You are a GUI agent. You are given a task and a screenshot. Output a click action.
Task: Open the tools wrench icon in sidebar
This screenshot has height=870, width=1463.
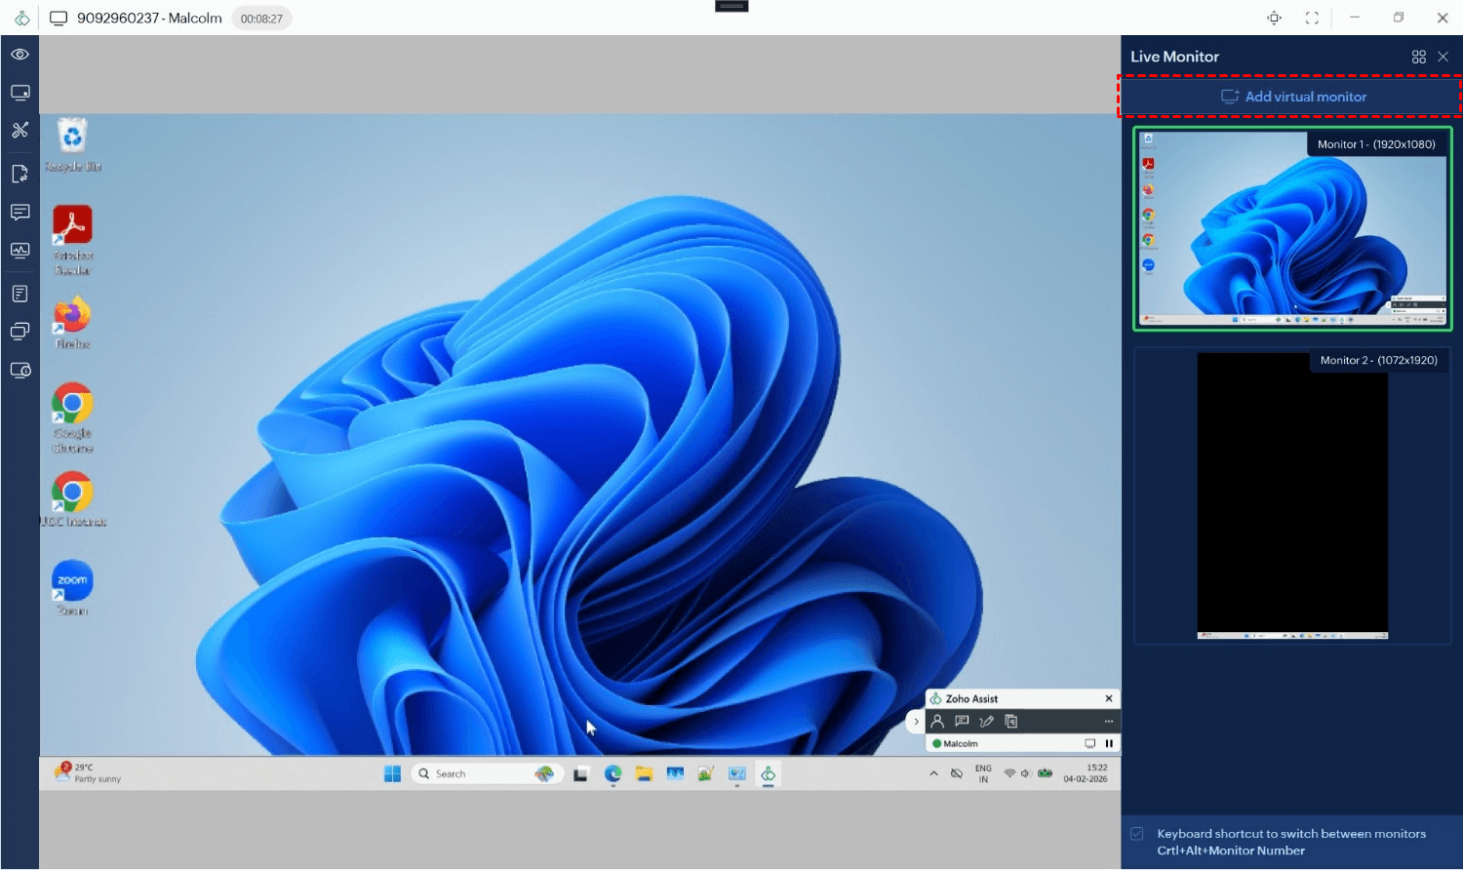click(x=20, y=130)
